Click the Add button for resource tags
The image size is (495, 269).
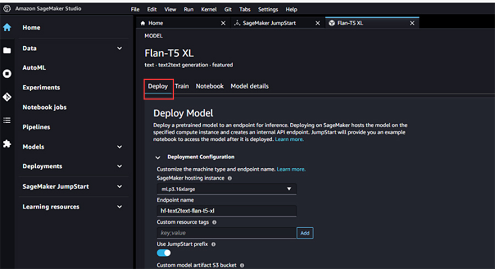click(305, 233)
